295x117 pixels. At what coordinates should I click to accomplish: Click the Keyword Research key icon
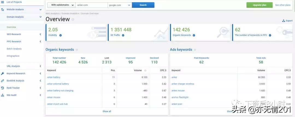(x=2, y=73)
